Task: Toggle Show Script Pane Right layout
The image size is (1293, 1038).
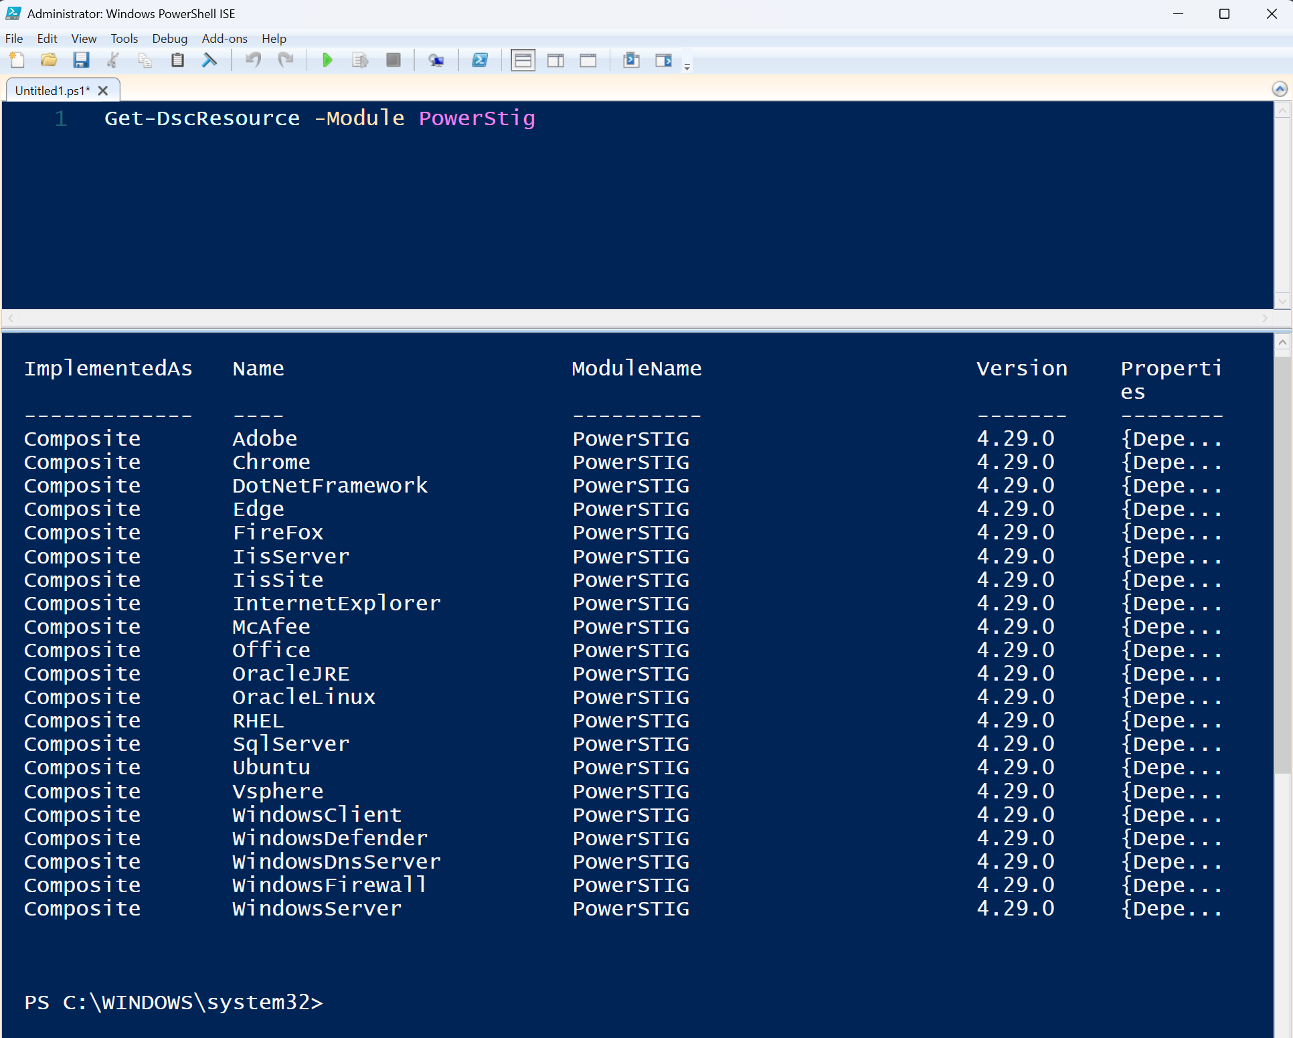Action: pyautogui.click(x=555, y=60)
